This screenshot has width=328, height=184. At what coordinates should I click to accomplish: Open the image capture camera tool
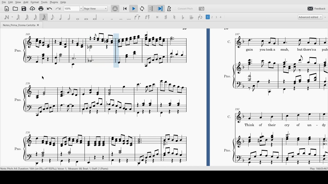(202, 9)
